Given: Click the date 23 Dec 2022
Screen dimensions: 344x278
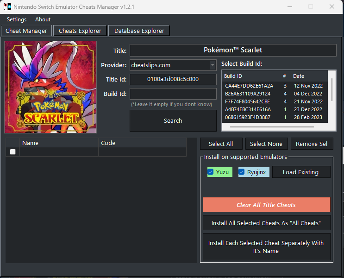Looking at the screenshot, I should [308, 109].
